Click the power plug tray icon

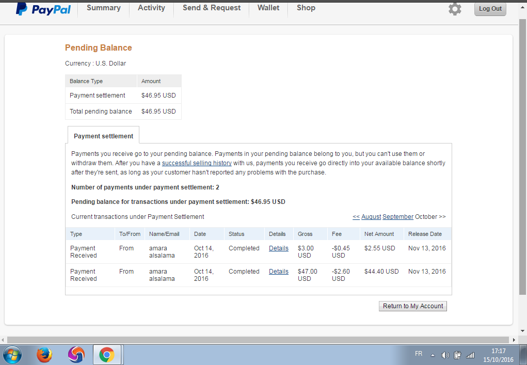[x=457, y=355]
